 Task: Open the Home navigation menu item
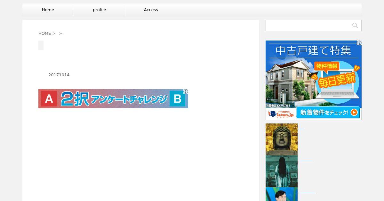point(48,10)
